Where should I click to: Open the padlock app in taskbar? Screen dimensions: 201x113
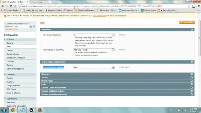pos(31,110)
